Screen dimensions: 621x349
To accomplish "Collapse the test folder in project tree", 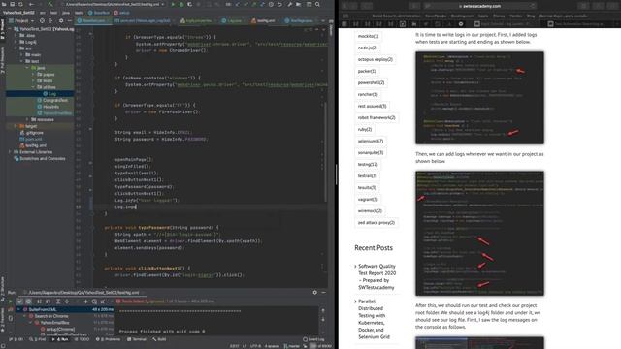I will [x=21, y=61].
